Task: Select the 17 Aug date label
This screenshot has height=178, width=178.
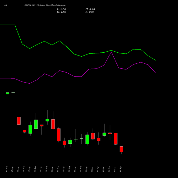Action: click(29, 169)
